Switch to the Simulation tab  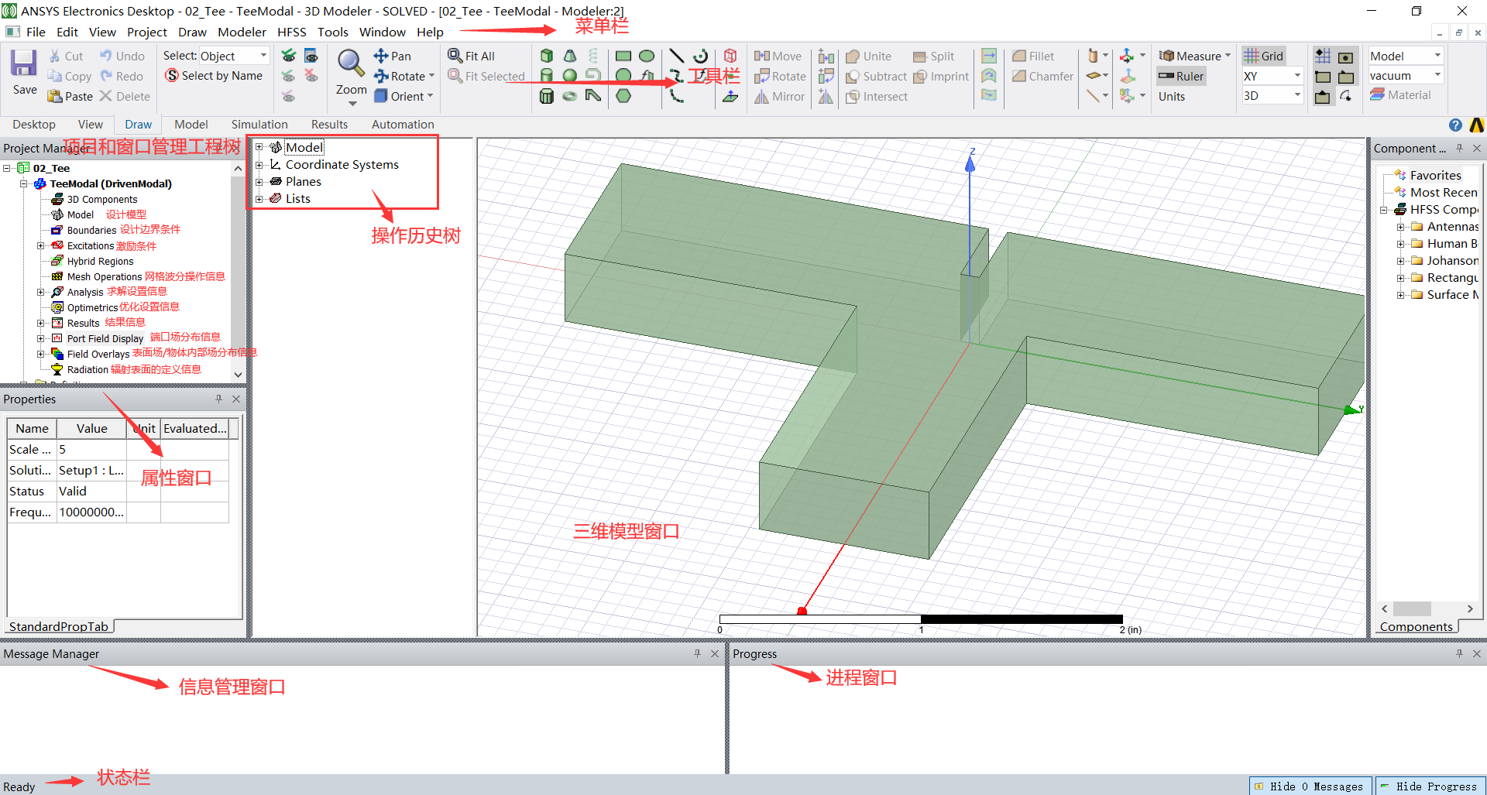tap(259, 124)
